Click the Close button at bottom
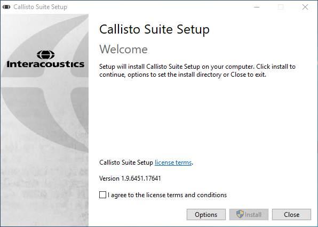 291,214
